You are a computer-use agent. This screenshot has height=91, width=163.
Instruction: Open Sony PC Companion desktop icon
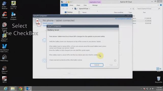13,16
